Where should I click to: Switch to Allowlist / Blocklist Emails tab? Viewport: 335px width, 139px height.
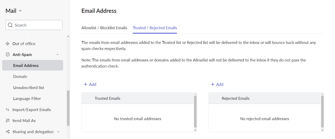[x=104, y=28]
